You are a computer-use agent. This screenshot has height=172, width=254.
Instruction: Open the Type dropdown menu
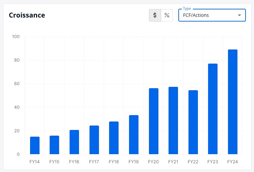pyautogui.click(x=212, y=15)
